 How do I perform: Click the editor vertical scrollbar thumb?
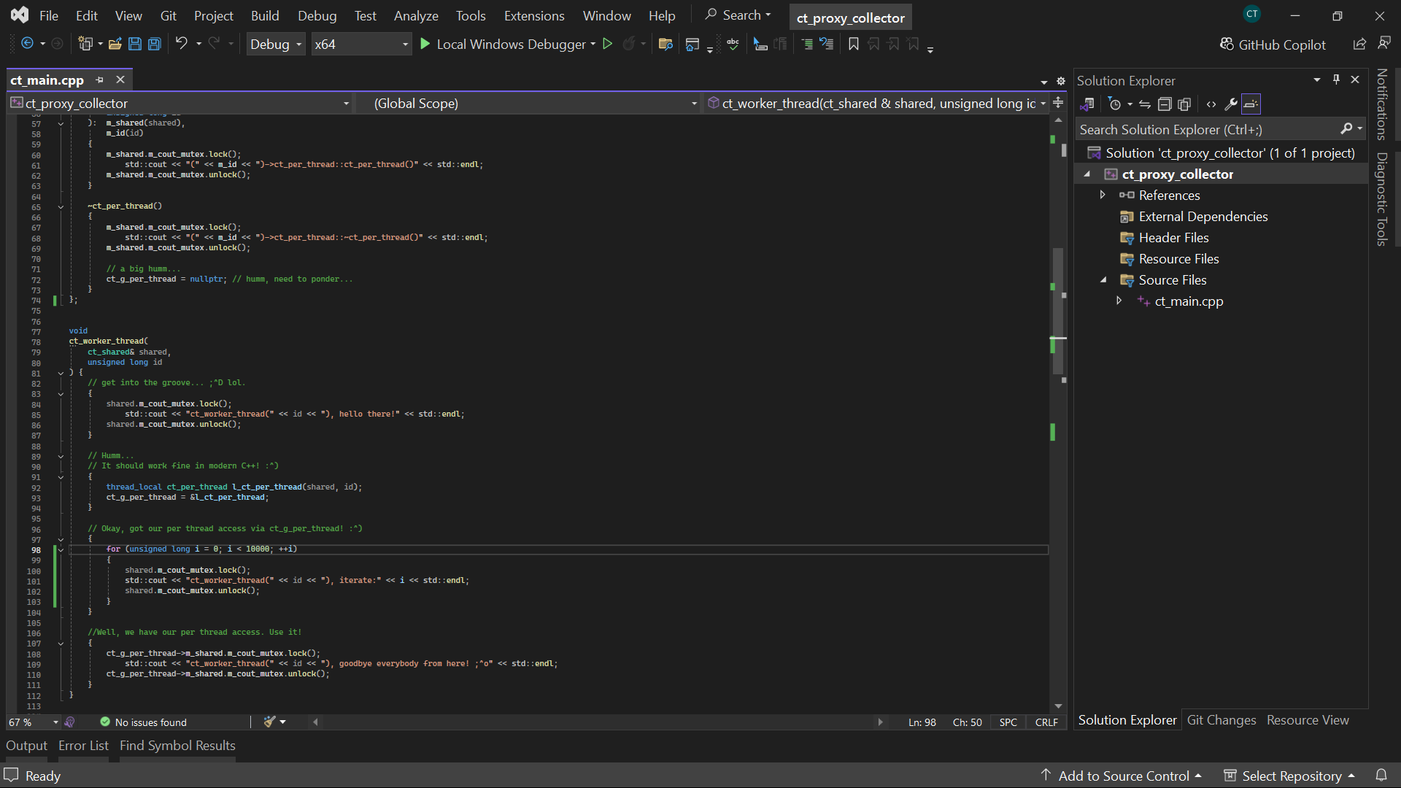point(1057,312)
